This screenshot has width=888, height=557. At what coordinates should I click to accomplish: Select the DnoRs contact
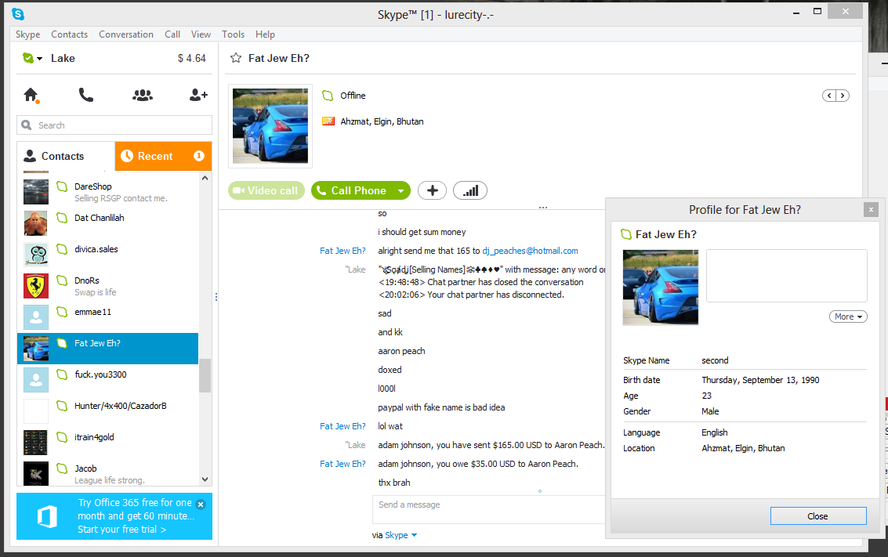tap(107, 286)
